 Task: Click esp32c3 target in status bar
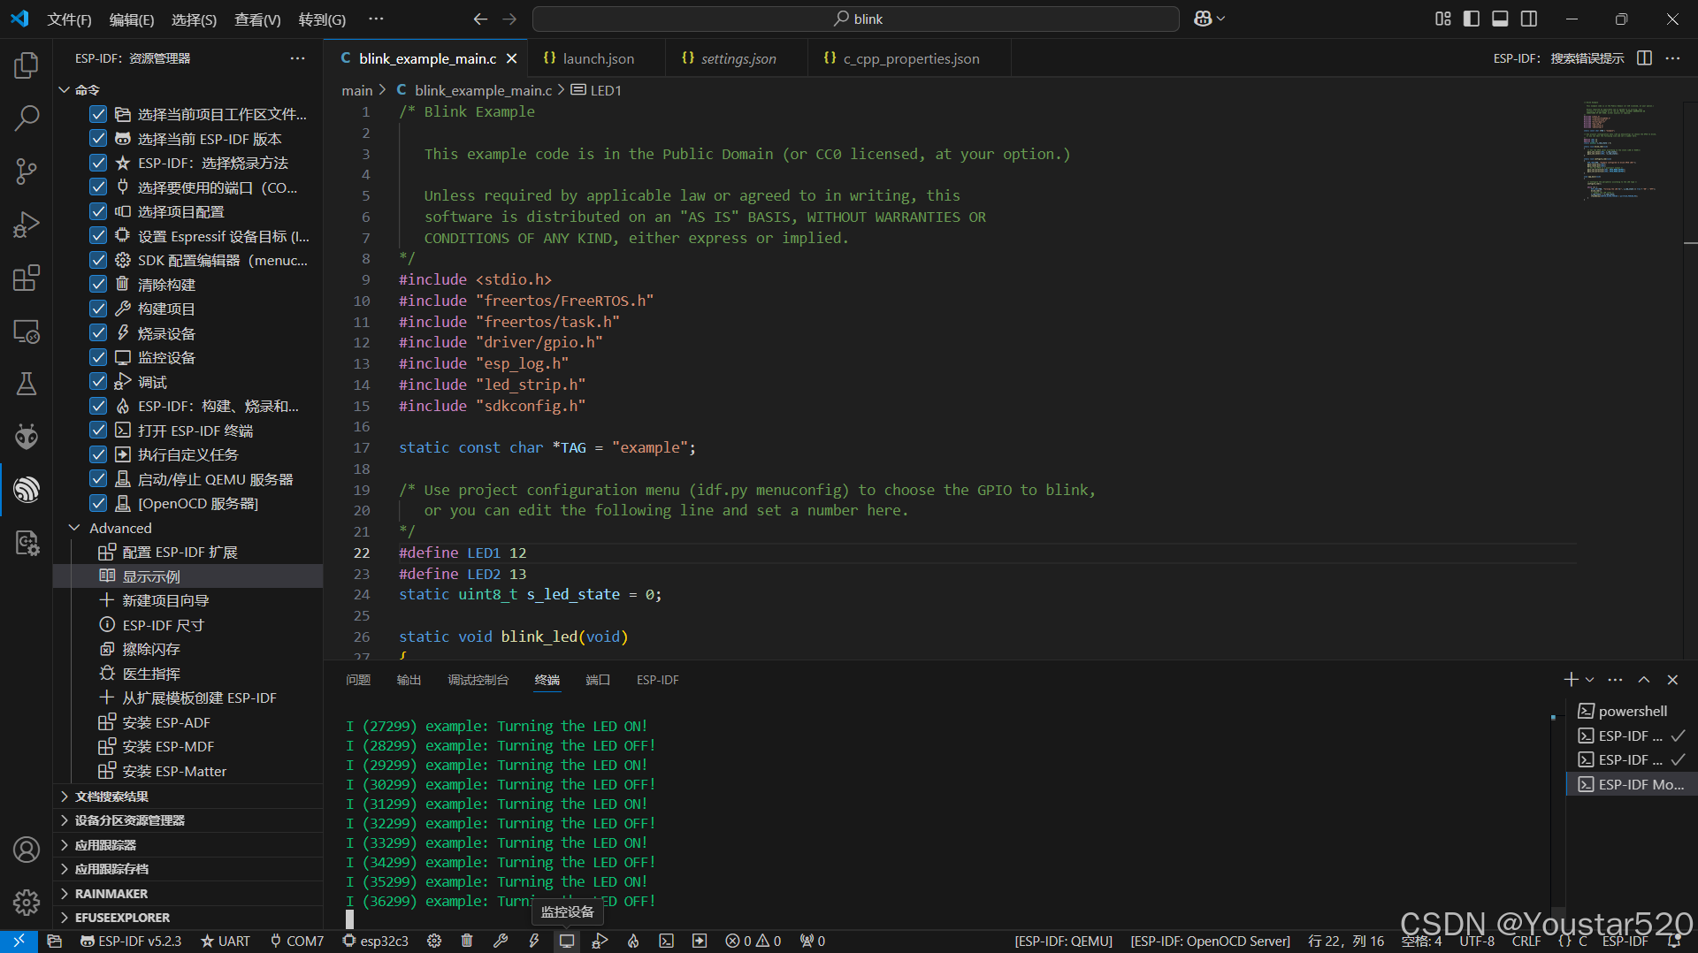376,941
